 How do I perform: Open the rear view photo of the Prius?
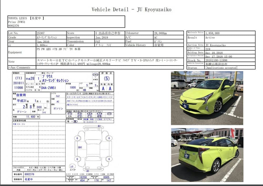(207, 155)
